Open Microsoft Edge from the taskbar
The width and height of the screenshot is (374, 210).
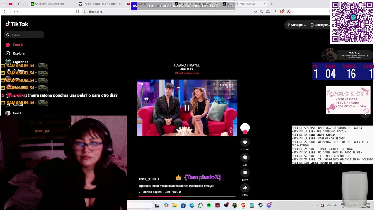[192, 205]
